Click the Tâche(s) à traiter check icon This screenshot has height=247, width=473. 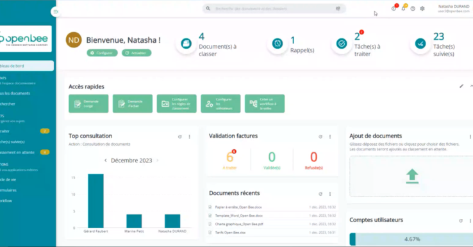[342, 44]
